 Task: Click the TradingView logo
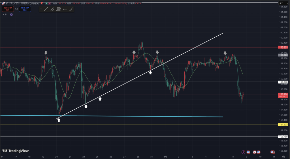point(16,151)
